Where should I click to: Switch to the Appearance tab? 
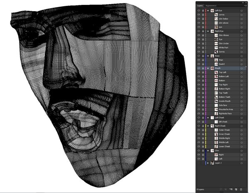point(211,6)
